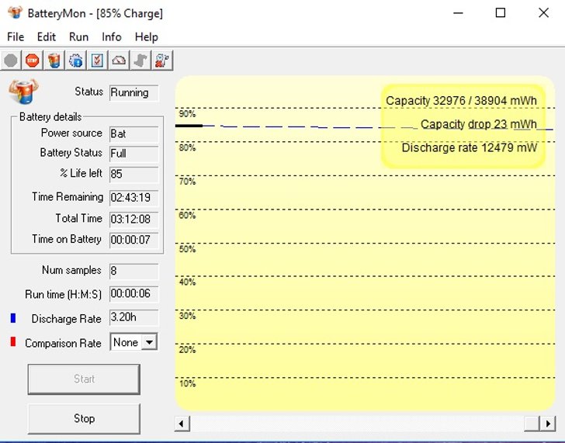565x443 pixels.
Task: Click the Discharge rate 12479 mW text
Action: click(x=469, y=147)
